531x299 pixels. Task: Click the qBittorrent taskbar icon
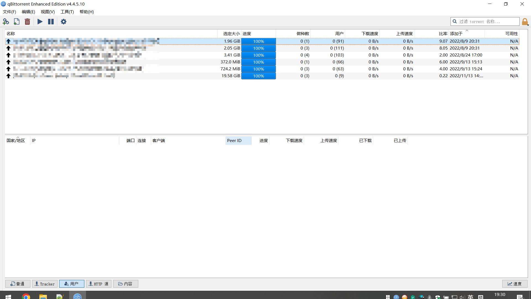[x=77, y=296]
